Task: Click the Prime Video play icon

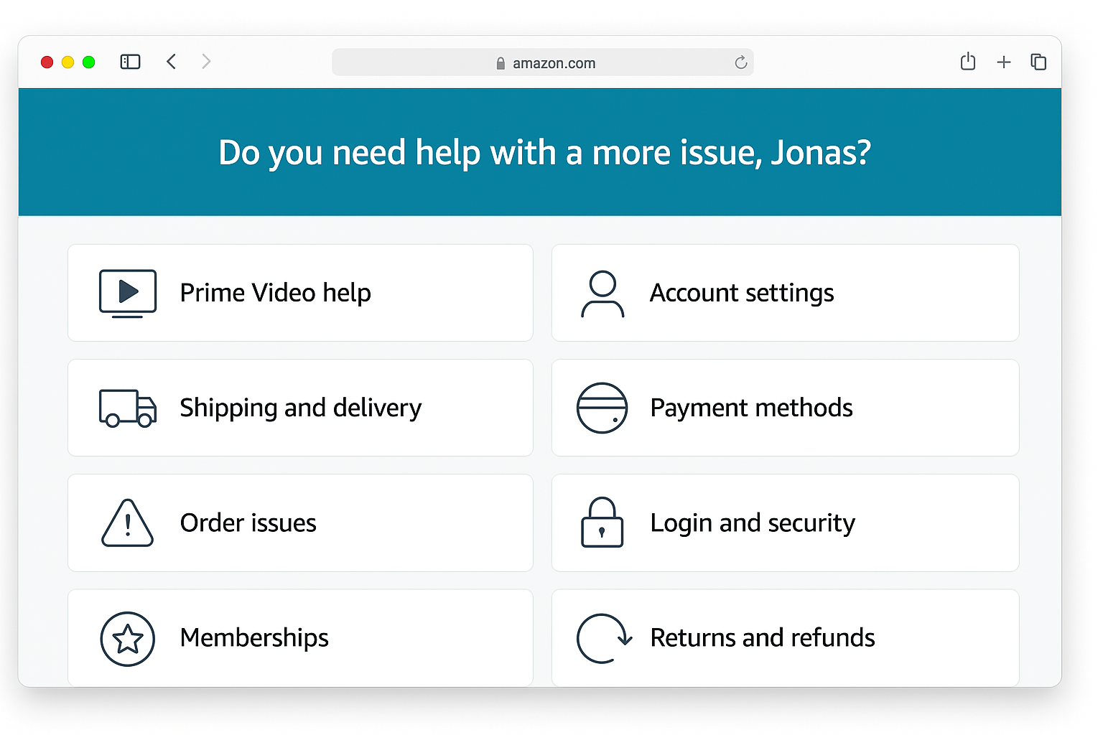Action: 128,293
